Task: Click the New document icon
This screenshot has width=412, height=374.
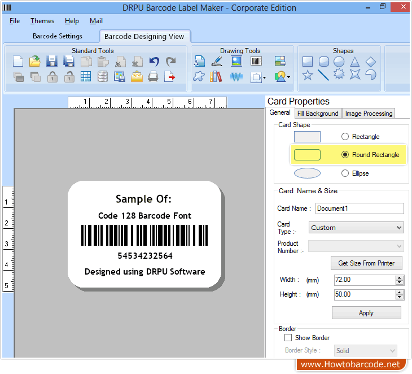Action: tap(18, 62)
